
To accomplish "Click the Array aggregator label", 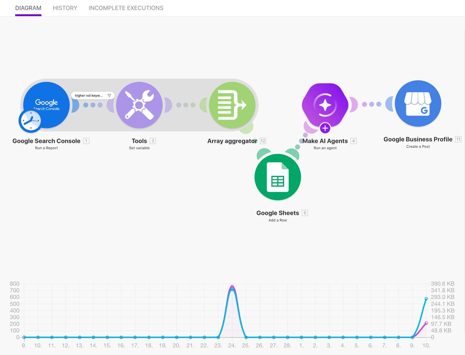I will (232, 141).
